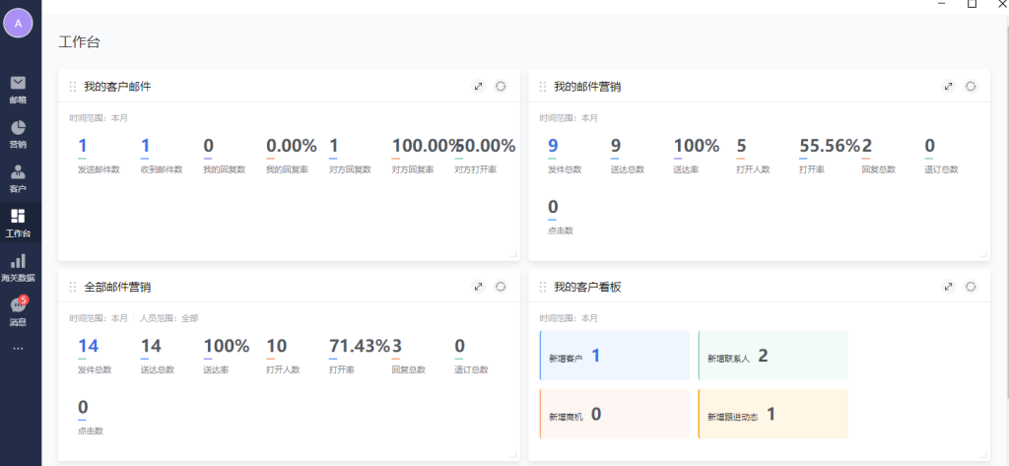The width and height of the screenshot is (1009, 466).
Task: Click the 新增联系人 tile
Action: [x=773, y=356]
